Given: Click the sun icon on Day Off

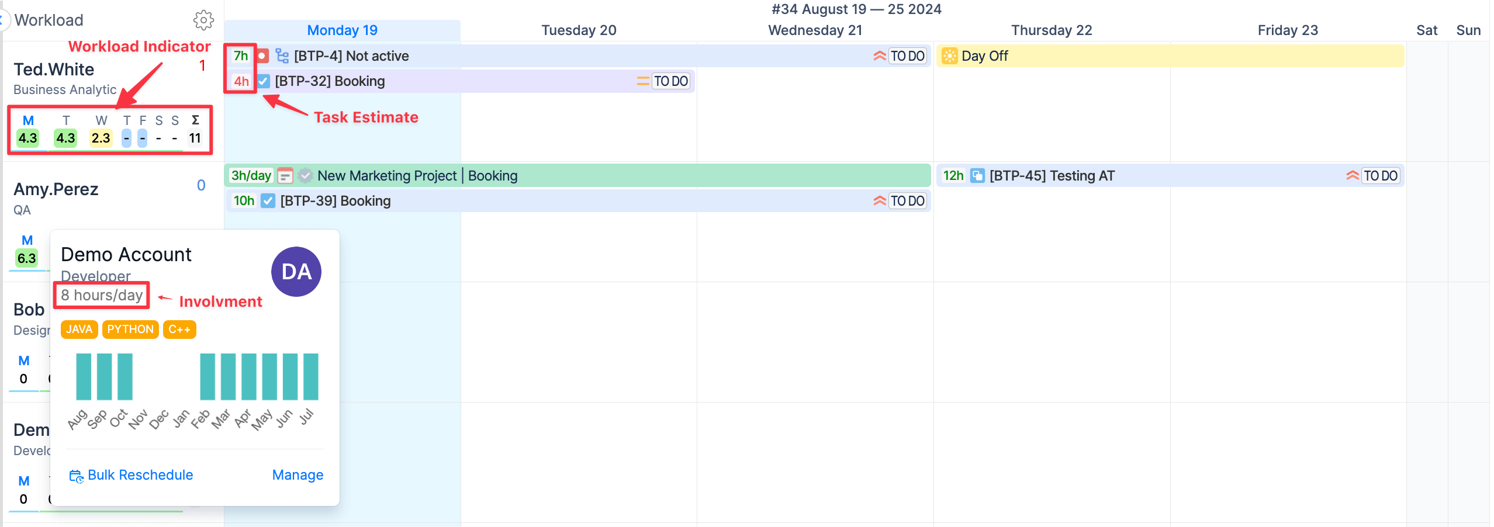Looking at the screenshot, I should coord(949,56).
